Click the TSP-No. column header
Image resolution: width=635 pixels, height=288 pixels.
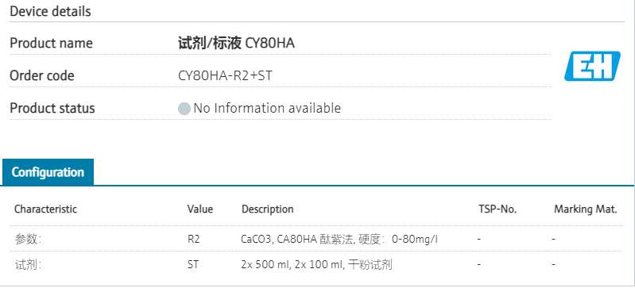(498, 209)
